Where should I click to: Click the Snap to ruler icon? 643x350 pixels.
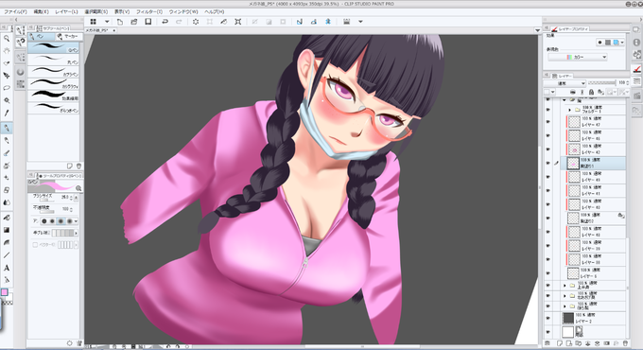pyautogui.click(x=300, y=22)
